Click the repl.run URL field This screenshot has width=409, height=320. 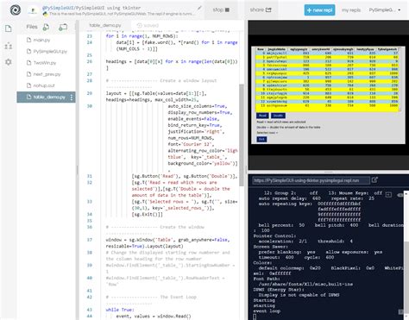click(311, 180)
